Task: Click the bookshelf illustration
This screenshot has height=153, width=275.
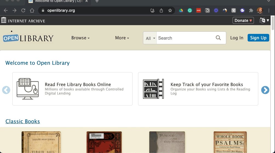Action: [153, 89]
